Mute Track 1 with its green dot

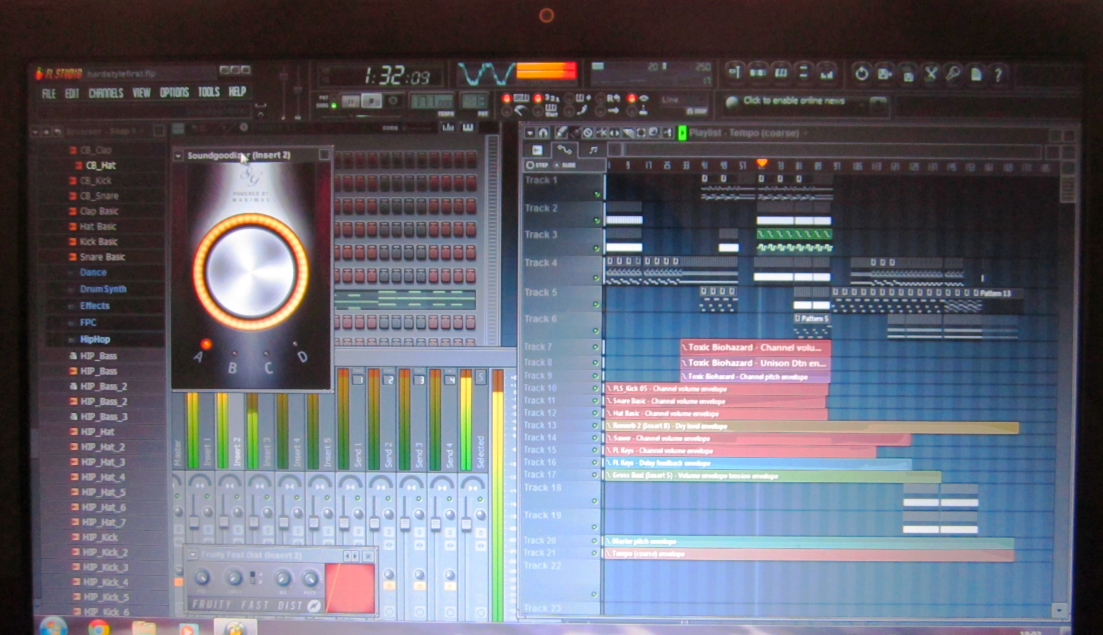pyautogui.click(x=597, y=194)
